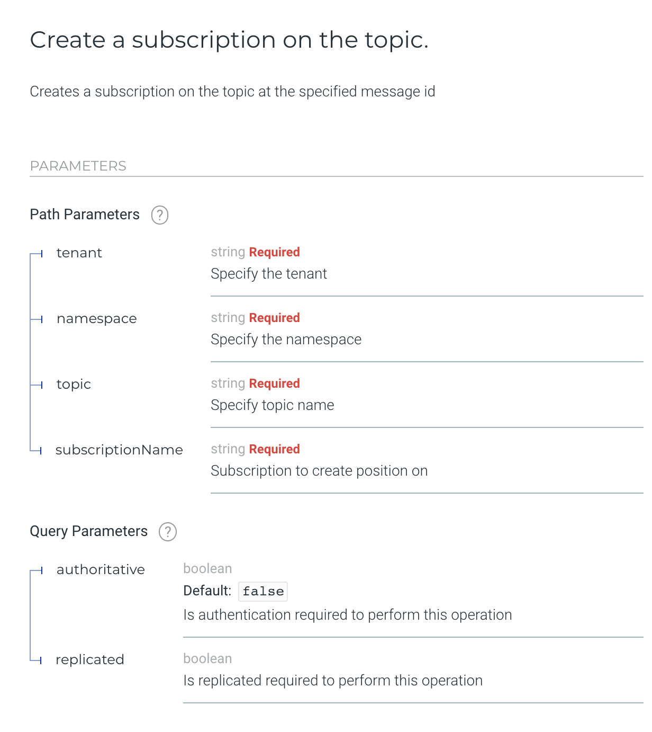Click the 'Specify topic name' description
652x732 pixels.
(x=272, y=405)
